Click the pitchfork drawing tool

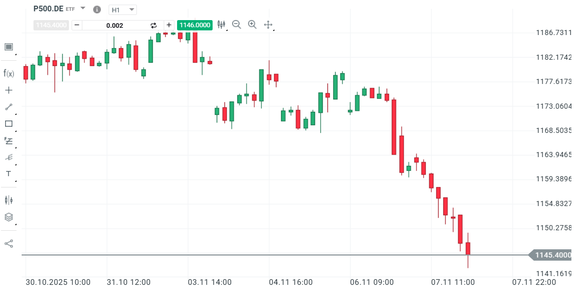(x=9, y=157)
